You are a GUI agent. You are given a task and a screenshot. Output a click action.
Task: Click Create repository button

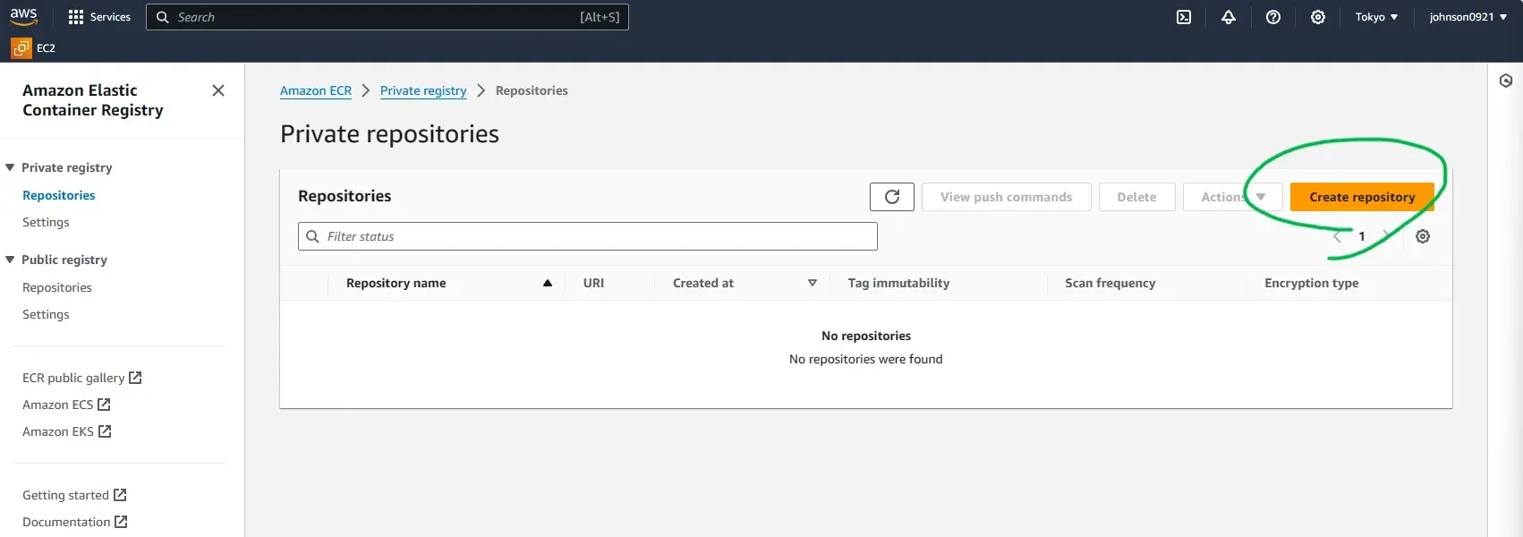[x=1362, y=197]
